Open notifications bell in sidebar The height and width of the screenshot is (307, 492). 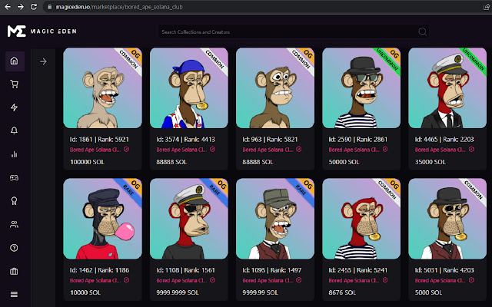click(x=14, y=130)
